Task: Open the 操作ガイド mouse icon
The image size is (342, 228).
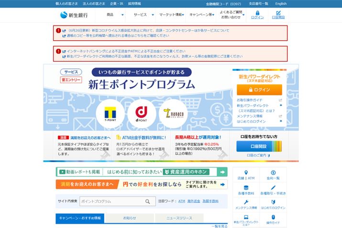Action: coord(273,217)
